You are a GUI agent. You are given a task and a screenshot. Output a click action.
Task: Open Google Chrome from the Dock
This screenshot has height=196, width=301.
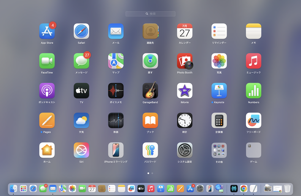[x=244, y=189]
